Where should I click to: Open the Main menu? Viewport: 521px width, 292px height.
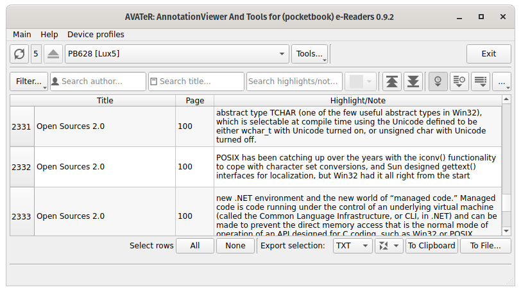click(22, 35)
